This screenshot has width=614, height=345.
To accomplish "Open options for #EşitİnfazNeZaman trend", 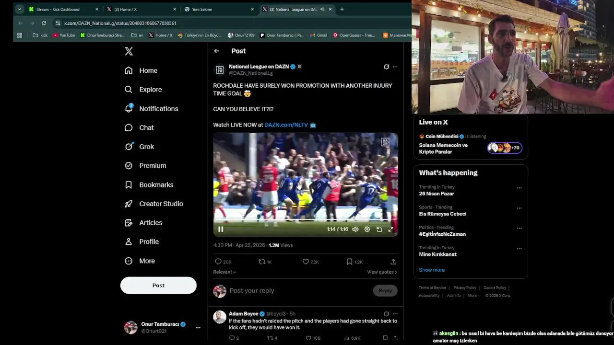I will point(519,229).
